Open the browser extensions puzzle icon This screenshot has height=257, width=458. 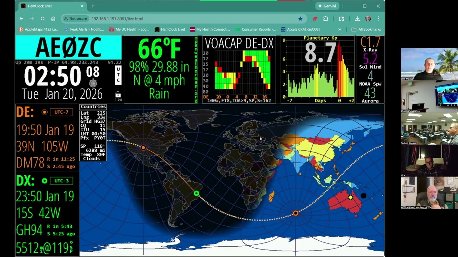point(326,19)
